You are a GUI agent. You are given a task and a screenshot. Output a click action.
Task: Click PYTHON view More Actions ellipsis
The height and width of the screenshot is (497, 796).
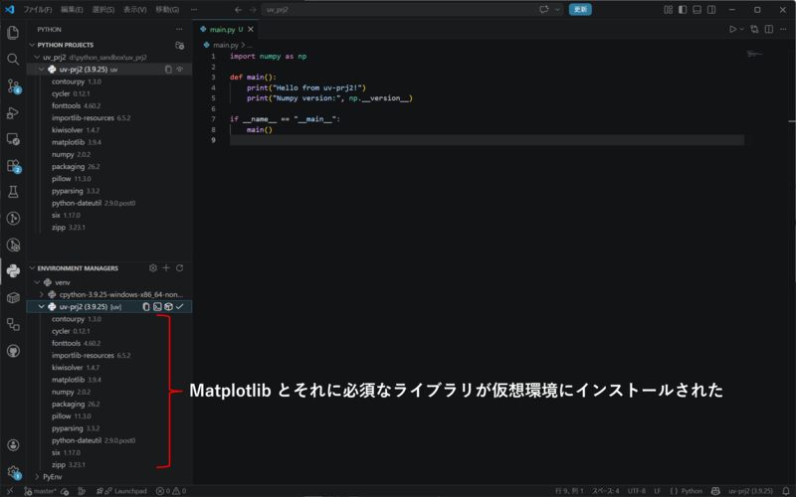coord(179,30)
